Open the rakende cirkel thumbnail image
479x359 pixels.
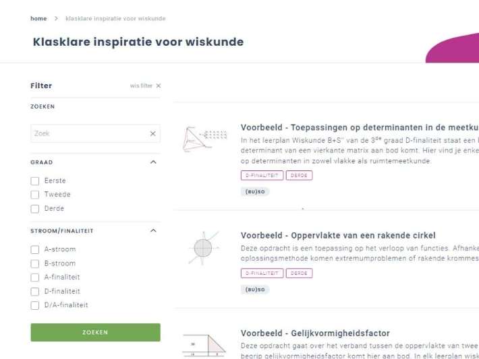[203, 248]
